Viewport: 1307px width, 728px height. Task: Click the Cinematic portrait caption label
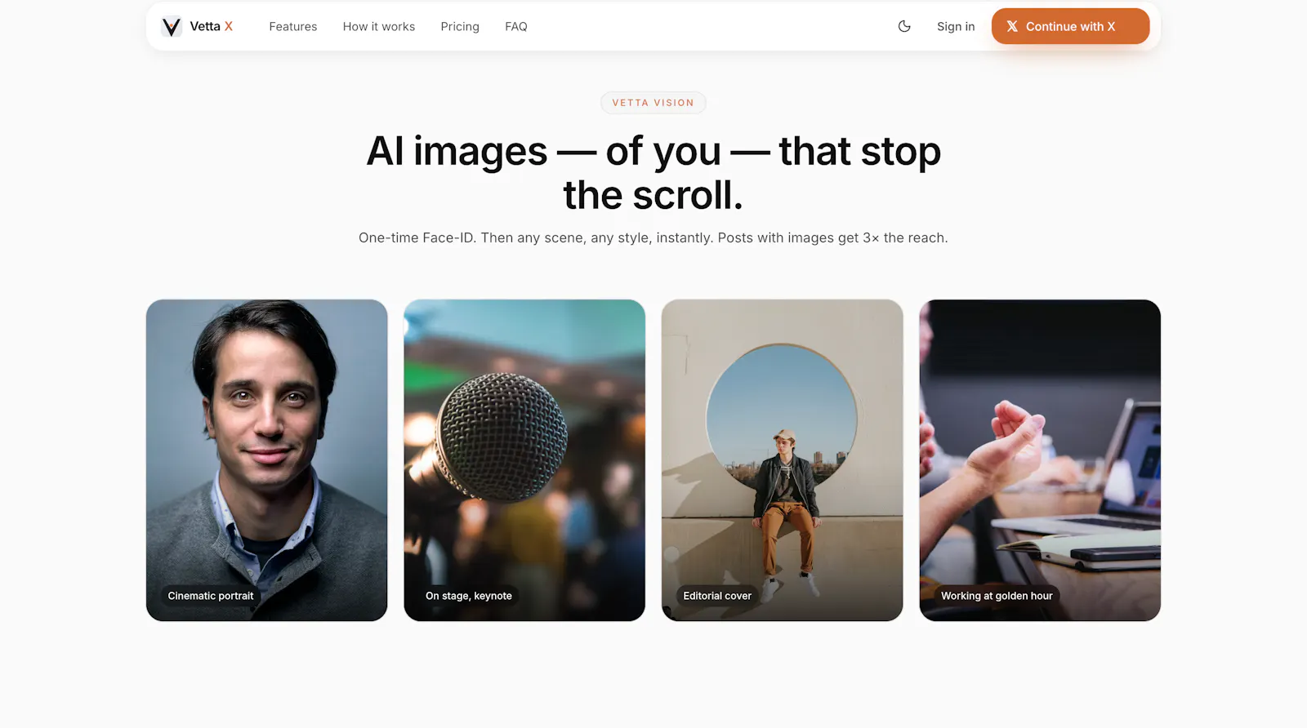pos(211,596)
